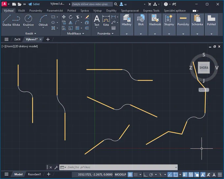Activate the Mirror tool icon
The height and width of the screenshot is (179, 224).
point(70,22)
